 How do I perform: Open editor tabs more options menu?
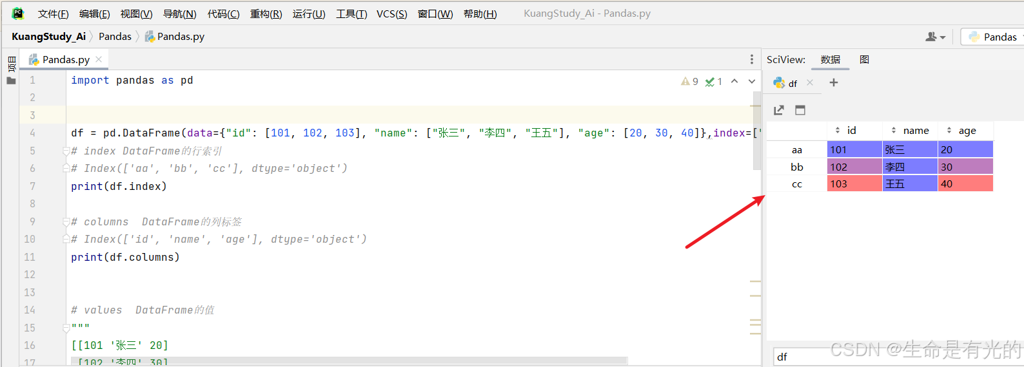click(x=751, y=59)
